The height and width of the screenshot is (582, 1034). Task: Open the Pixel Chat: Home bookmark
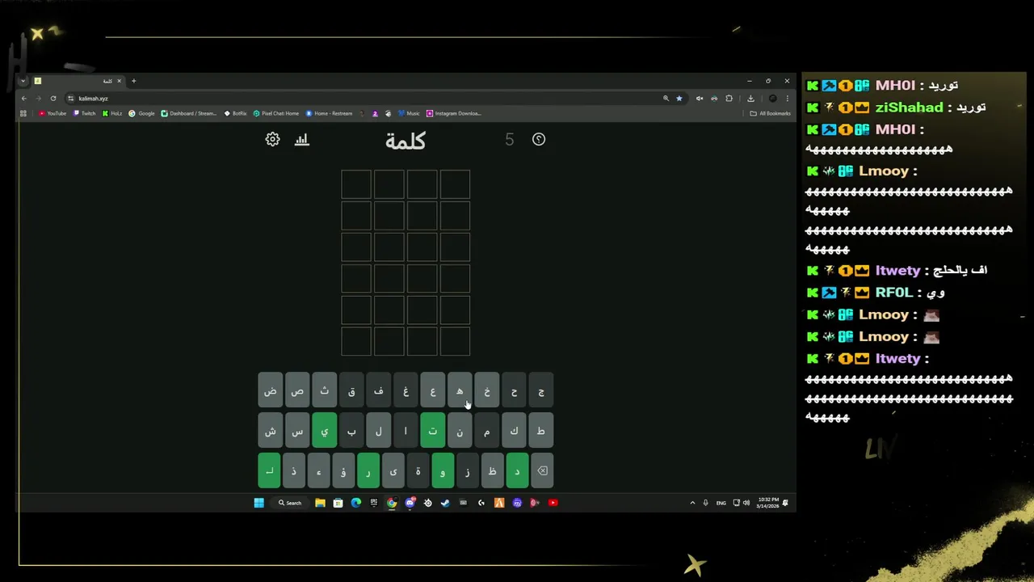click(x=276, y=113)
